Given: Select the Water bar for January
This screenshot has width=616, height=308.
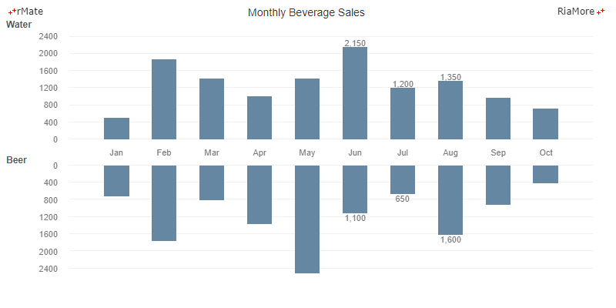Looking at the screenshot, I should [x=116, y=129].
